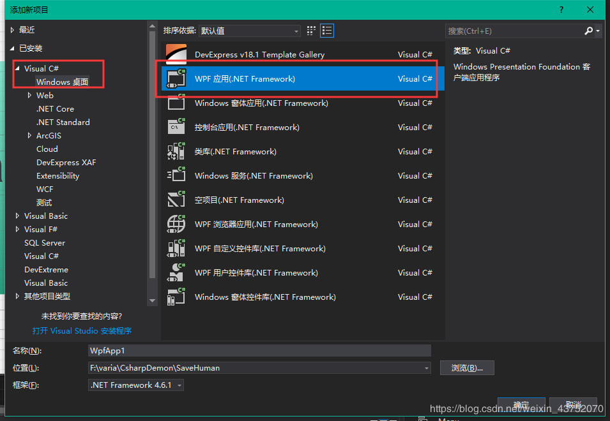The height and width of the screenshot is (421, 610).
Task: Select Windows 窗体应用 template row
Action: tap(303, 103)
